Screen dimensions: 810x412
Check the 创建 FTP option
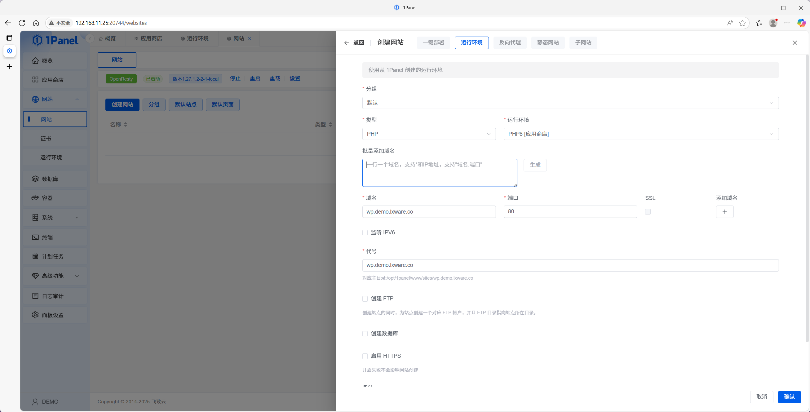(x=365, y=299)
